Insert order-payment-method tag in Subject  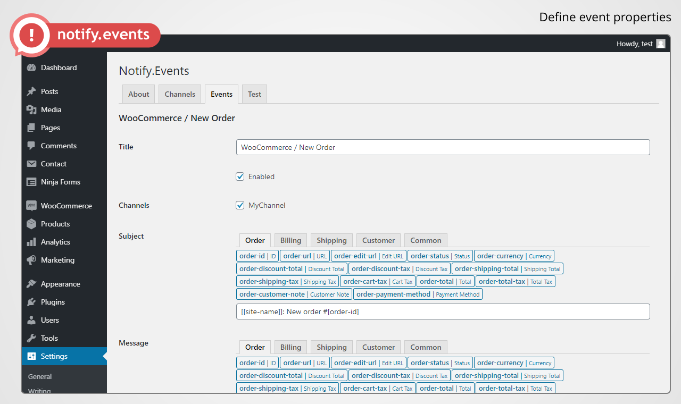click(x=418, y=294)
